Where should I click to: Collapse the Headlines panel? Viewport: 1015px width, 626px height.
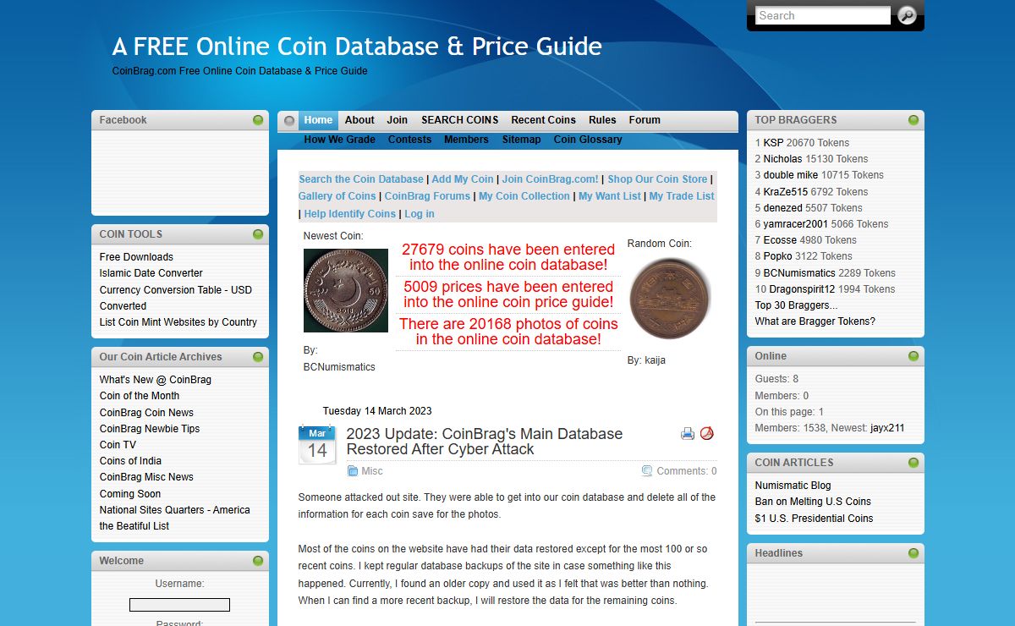pos(913,553)
